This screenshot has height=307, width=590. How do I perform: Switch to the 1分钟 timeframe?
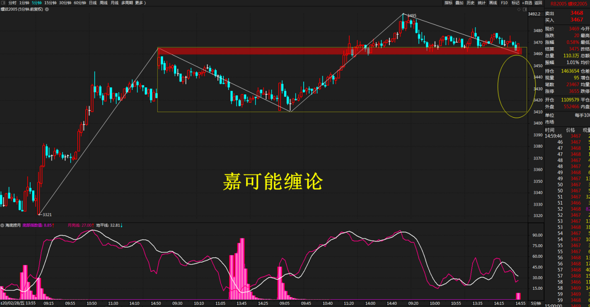coord(24,3)
